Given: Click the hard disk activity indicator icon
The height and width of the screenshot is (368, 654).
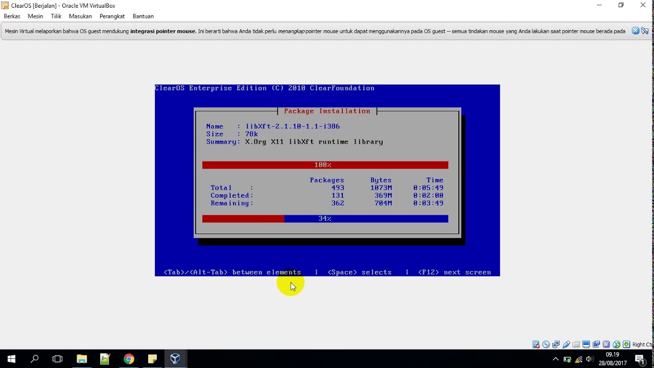Looking at the screenshot, I should pos(536,344).
